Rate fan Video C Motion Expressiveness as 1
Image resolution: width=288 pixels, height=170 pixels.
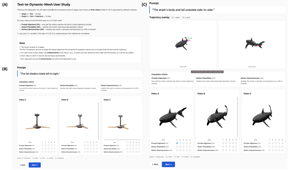click(127, 152)
